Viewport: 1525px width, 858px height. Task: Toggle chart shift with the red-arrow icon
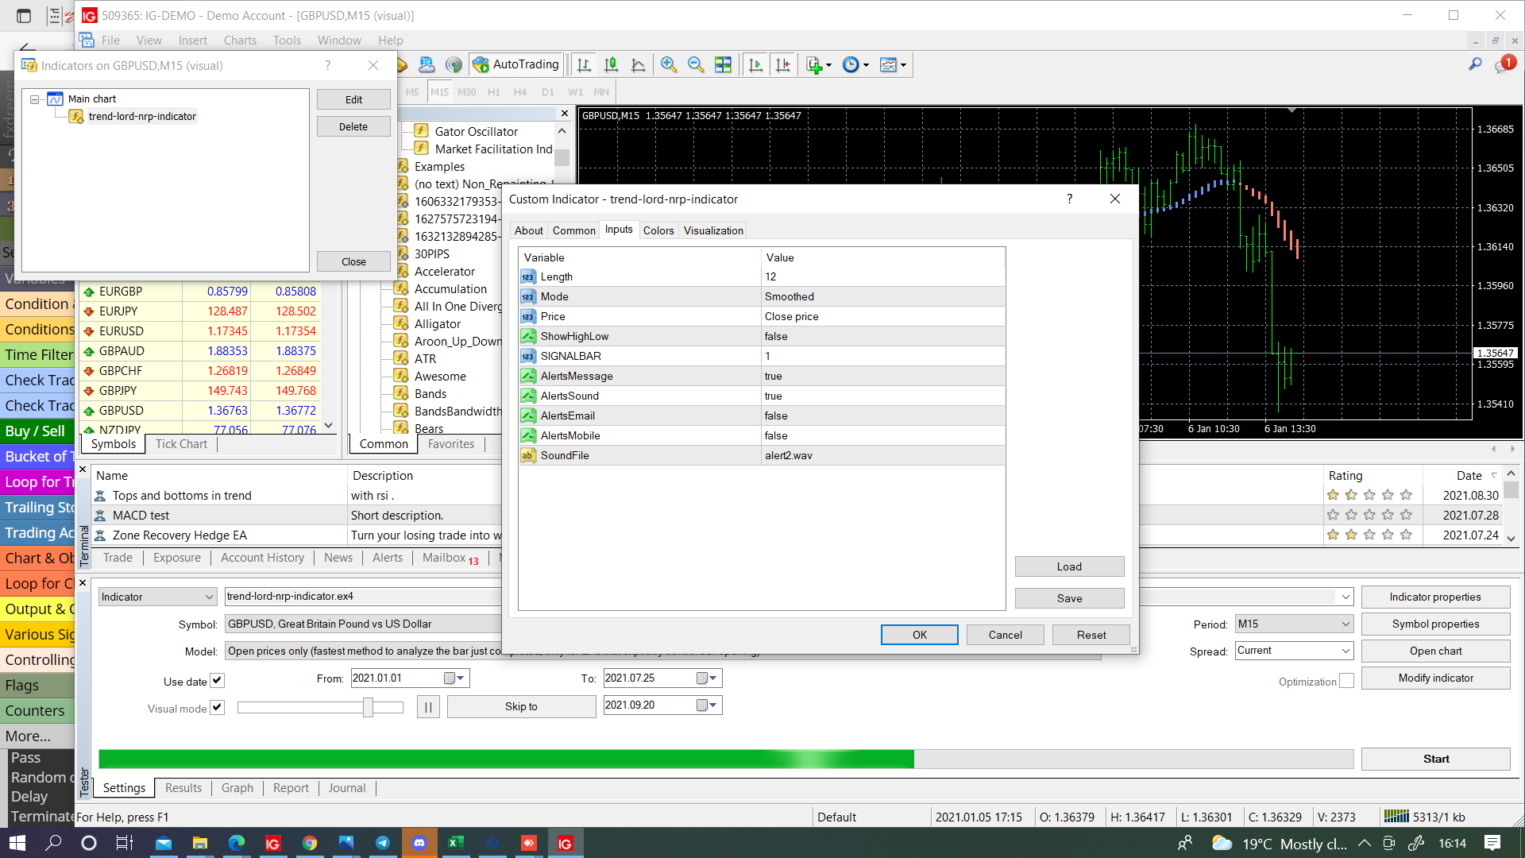click(782, 64)
